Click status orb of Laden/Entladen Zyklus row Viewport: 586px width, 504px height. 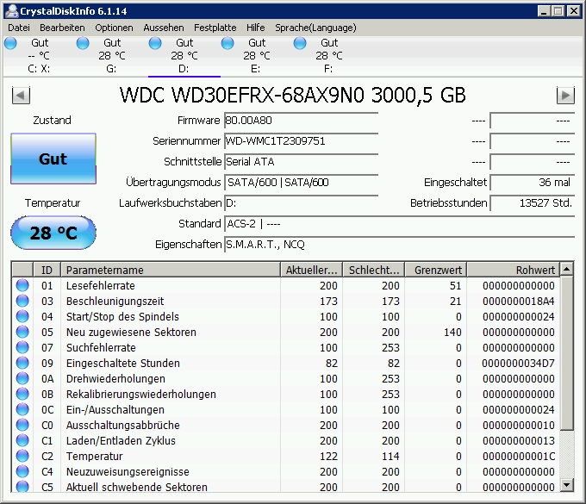(22, 440)
